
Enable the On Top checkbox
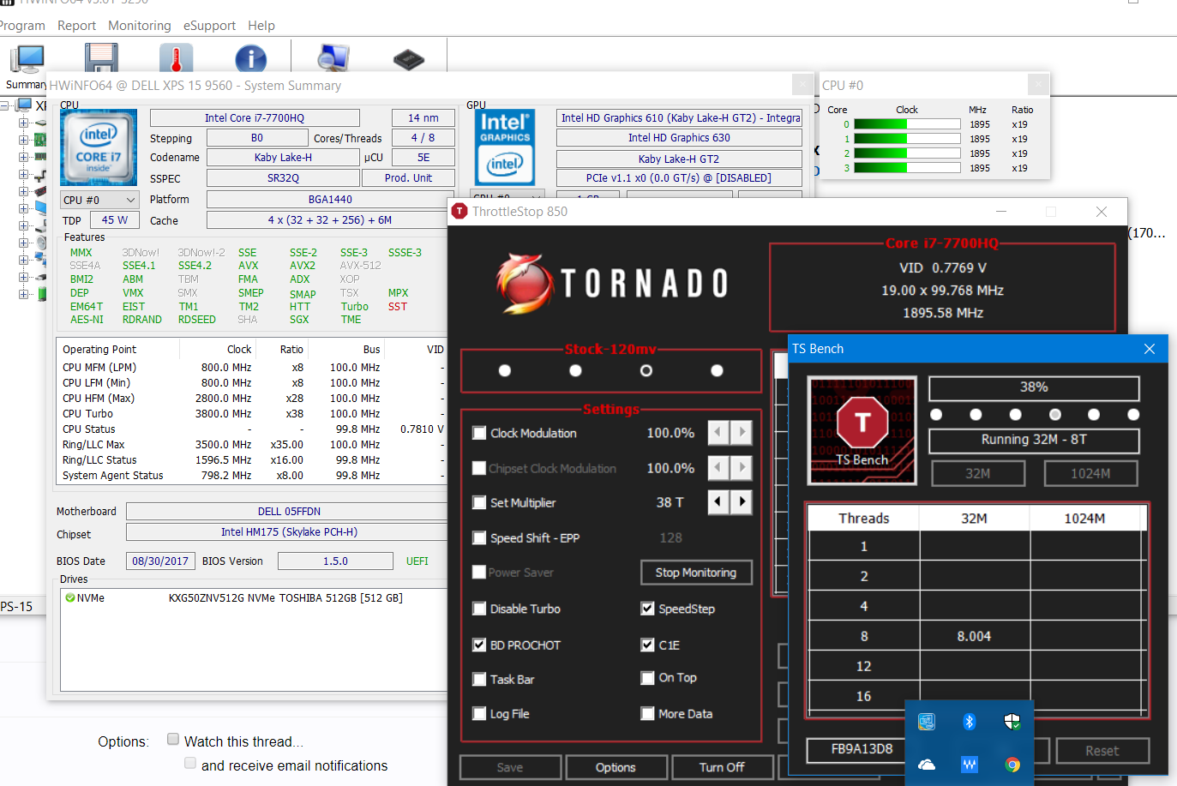point(647,677)
